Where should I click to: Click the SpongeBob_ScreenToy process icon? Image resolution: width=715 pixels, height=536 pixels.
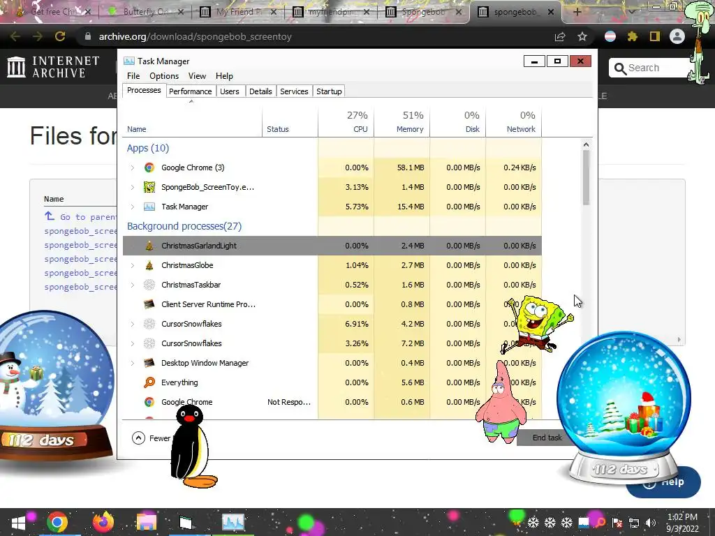pyautogui.click(x=149, y=187)
